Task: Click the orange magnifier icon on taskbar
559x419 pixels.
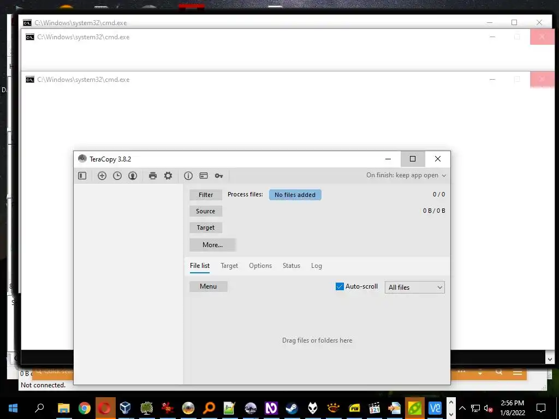Action: click(209, 408)
